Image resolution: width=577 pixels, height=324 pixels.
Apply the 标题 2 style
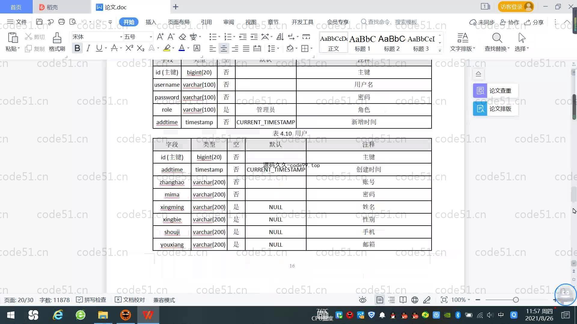point(392,43)
